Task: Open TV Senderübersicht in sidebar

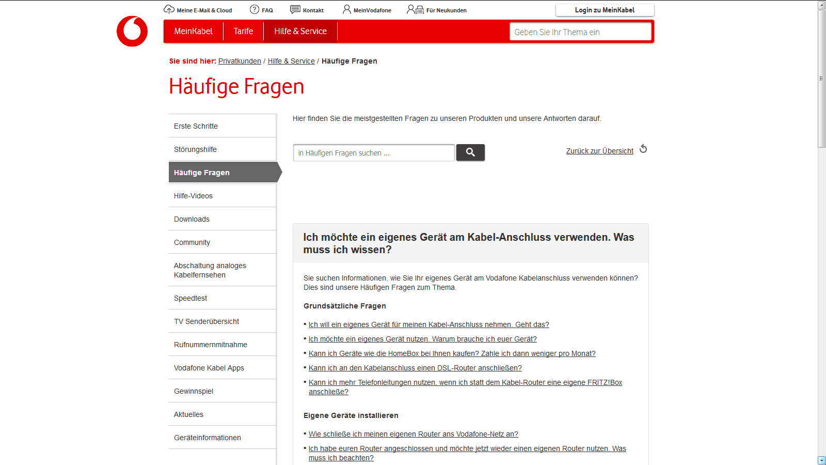Action: 223,321
